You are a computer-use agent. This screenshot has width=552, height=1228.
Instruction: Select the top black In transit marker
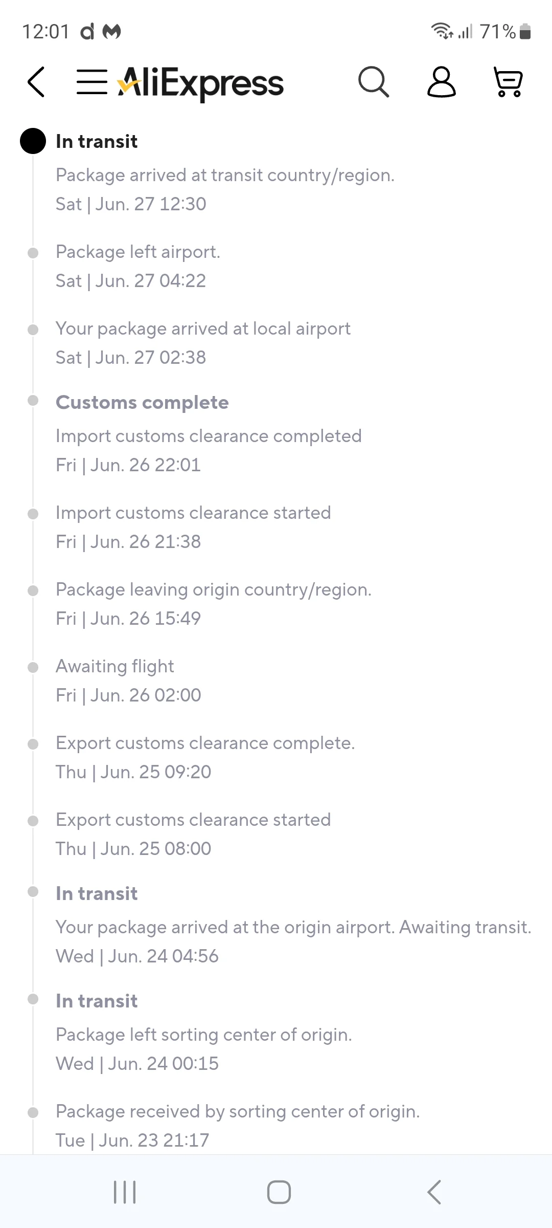click(33, 141)
